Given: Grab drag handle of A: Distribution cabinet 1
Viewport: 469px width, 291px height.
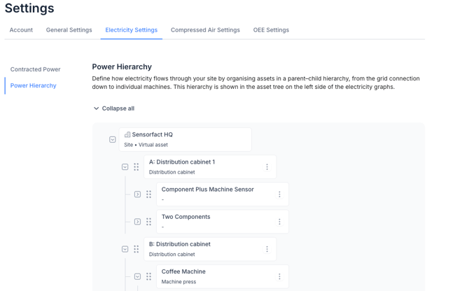Looking at the screenshot, I should (136, 167).
